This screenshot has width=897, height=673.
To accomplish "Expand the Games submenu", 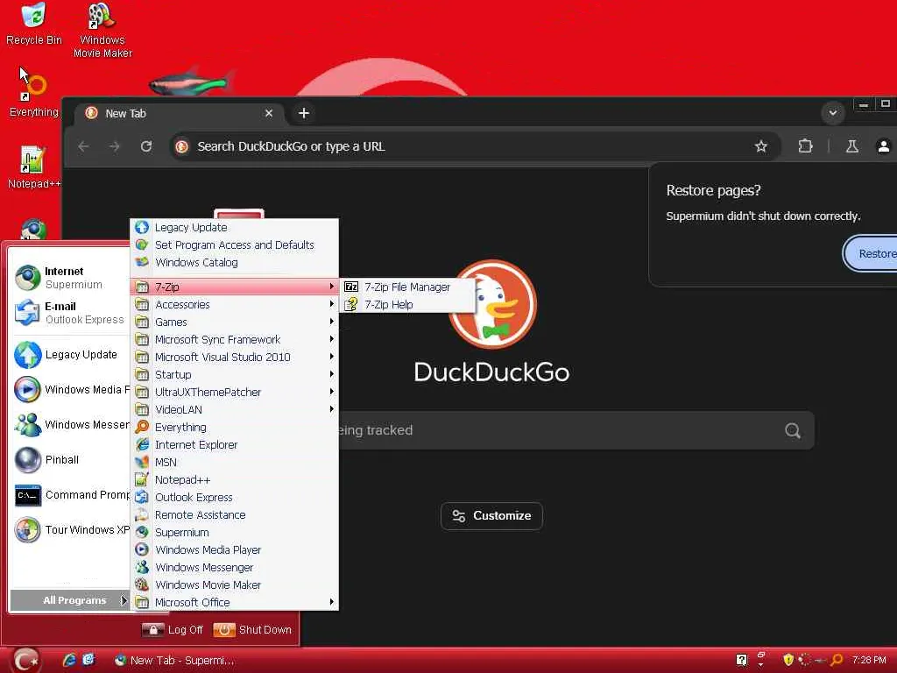I will (235, 322).
